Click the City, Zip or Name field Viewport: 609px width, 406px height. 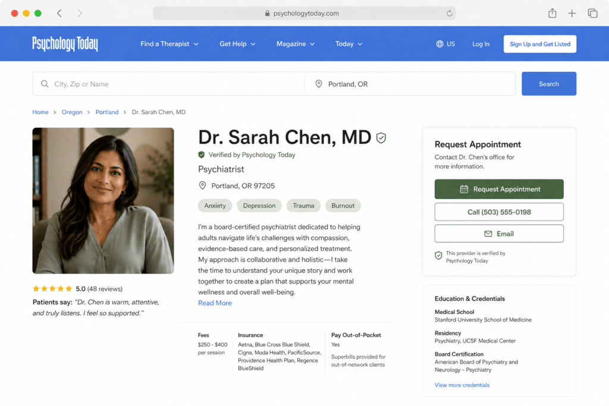[168, 84]
